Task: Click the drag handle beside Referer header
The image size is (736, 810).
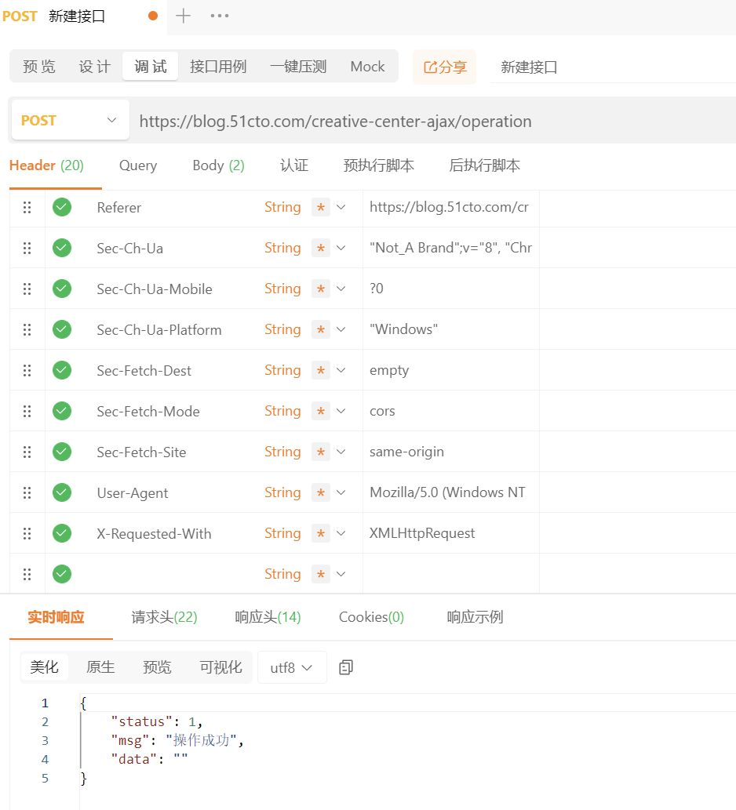Action: click(27, 207)
